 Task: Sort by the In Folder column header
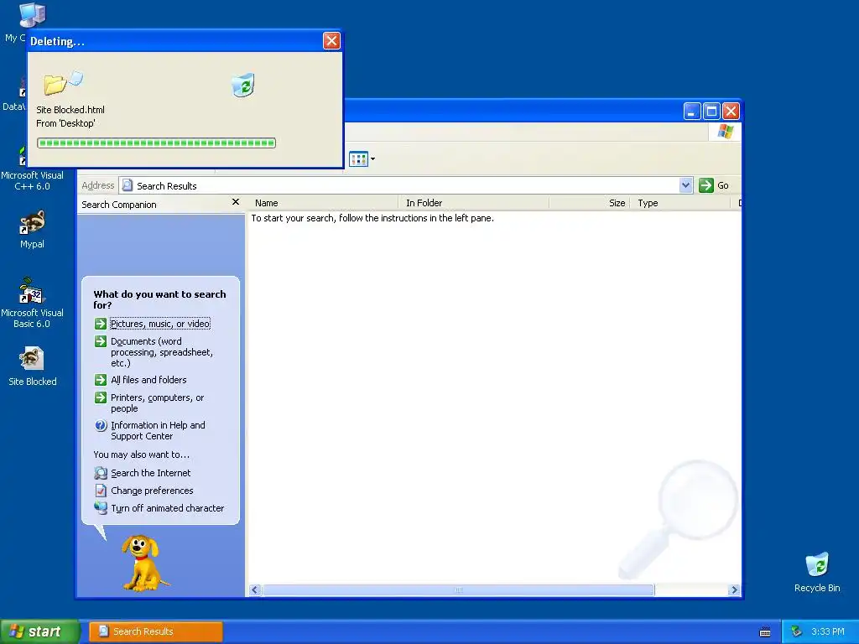click(x=473, y=203)
